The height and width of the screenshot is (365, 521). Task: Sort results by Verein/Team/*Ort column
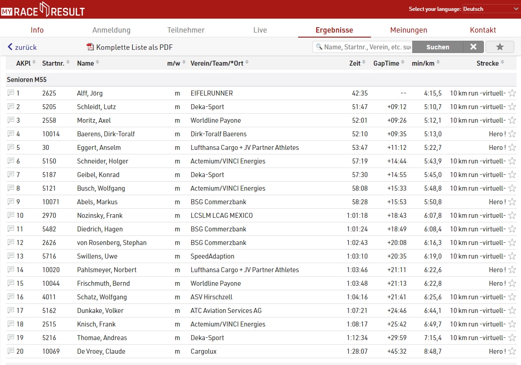(219, 63)
